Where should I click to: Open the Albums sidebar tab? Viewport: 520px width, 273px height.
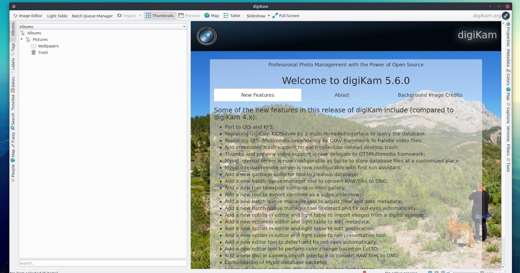pyautogui.click(x=13, y=31)
